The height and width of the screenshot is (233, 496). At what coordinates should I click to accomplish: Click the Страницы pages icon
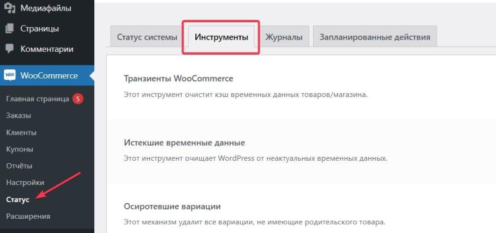(x=10, y=28)
